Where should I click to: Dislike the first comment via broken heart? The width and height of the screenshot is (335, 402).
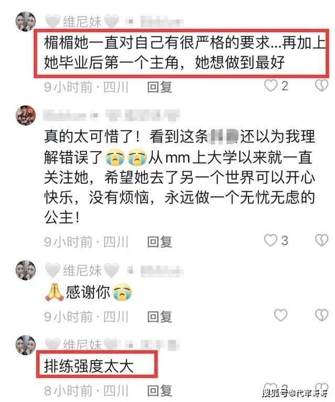(x=322, y=85)
